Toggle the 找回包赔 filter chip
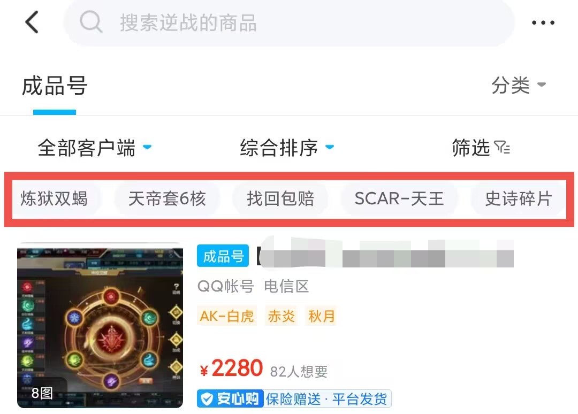 coord(280,198)
